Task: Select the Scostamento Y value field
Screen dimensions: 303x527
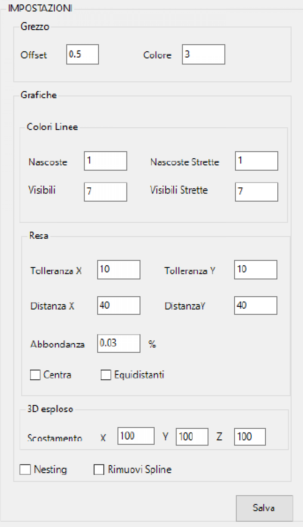Action: 192,437
